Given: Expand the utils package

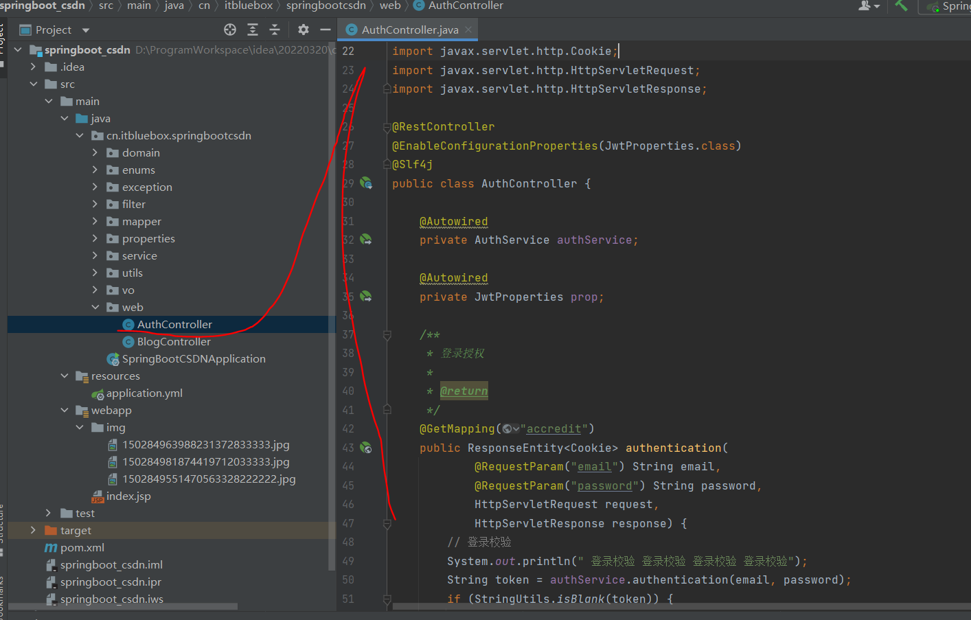Looking at the screenshot, I should tap(95, 273).
